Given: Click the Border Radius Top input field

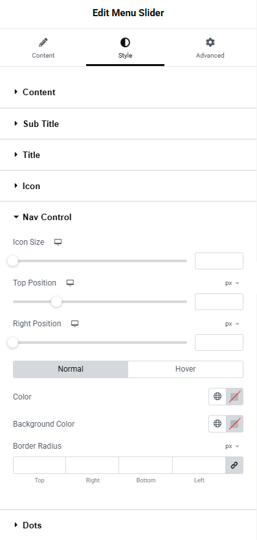Looking at the screenshot, I should click(x=39, y=466).
